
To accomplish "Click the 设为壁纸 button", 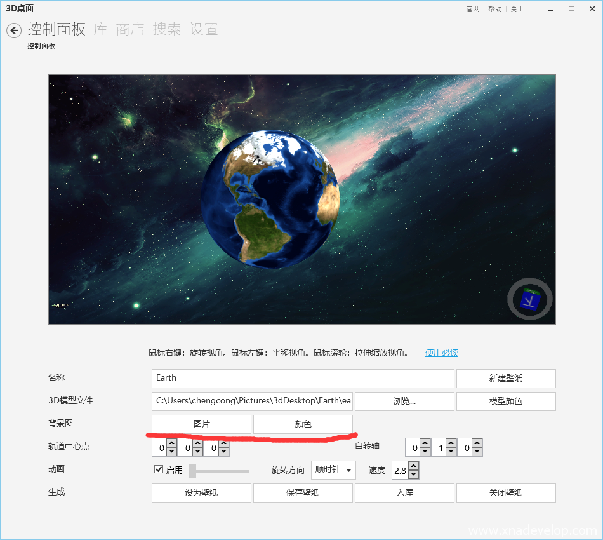I will coord(201,493).
